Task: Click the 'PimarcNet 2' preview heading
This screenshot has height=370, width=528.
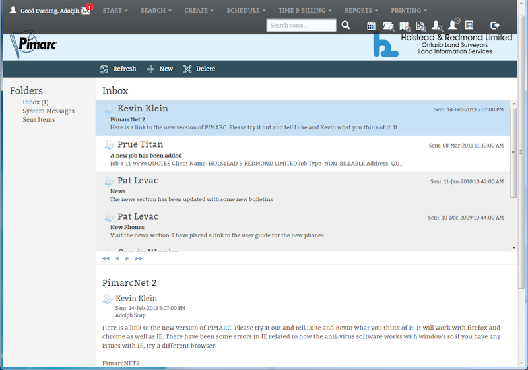Action: click(x=129, y=283)
